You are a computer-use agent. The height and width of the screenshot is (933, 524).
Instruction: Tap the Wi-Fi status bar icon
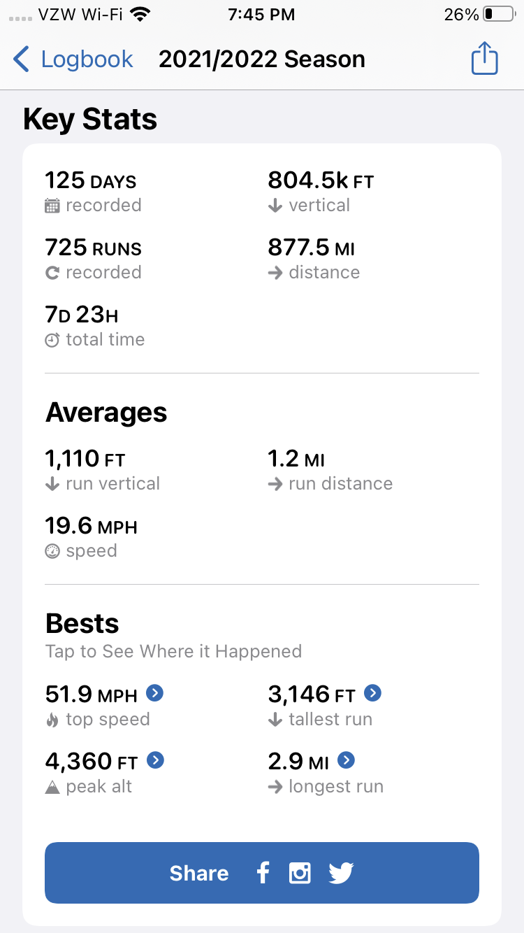(x=141, y=15)
